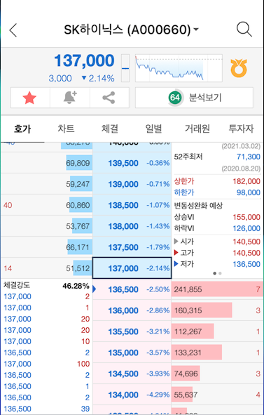Open the 일별 tab
Image resolution: width=264 pixels, height=415 pixels.
[x=153, y=129]
